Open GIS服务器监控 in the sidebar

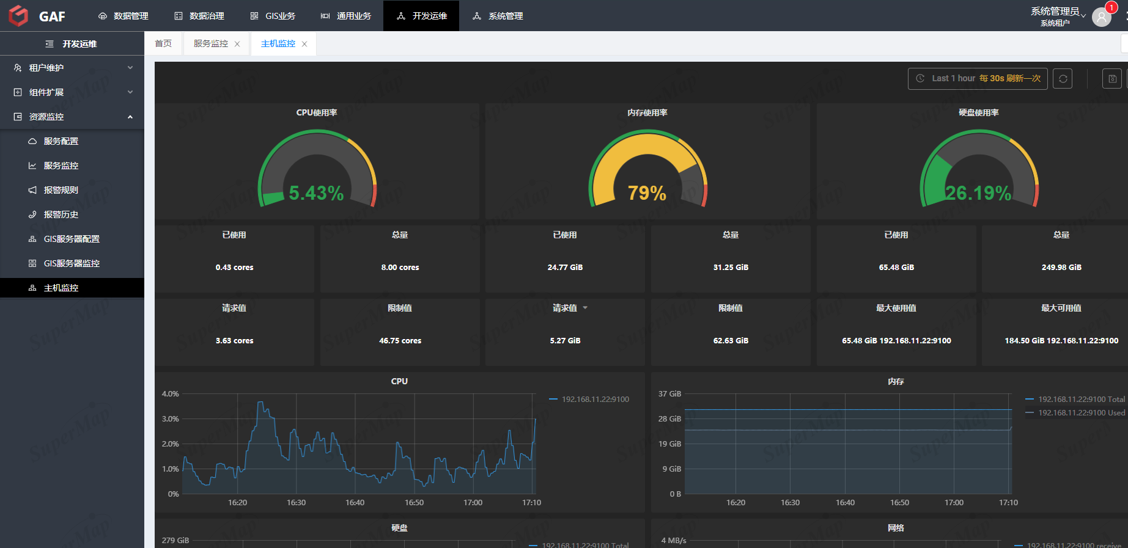[72, 263]
